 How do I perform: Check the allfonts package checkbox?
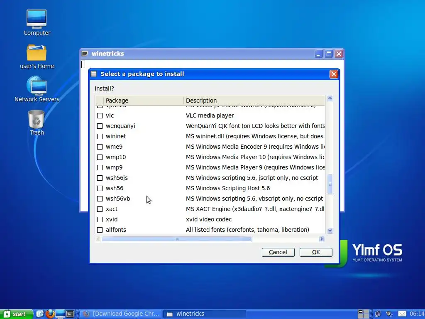pos(100,230)
